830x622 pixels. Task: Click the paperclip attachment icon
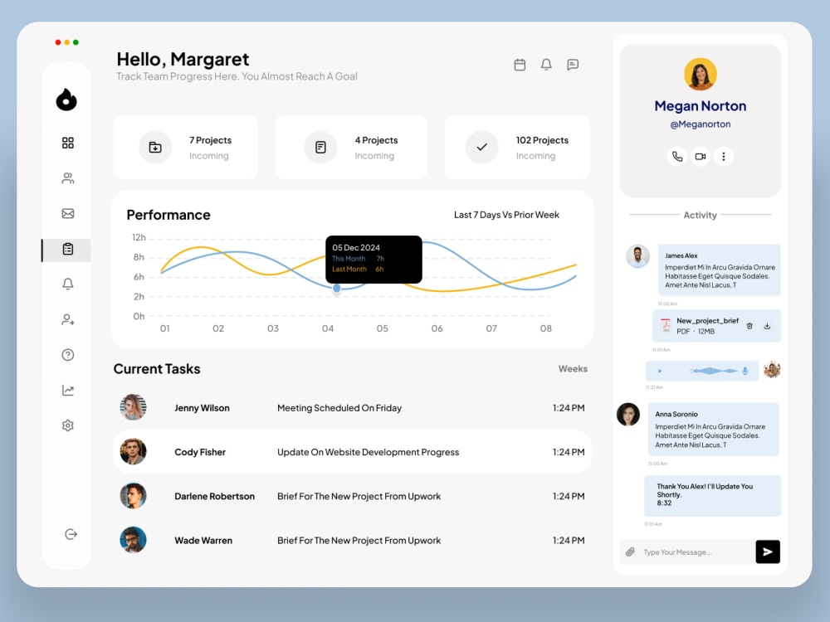click(x=631, y=552)
